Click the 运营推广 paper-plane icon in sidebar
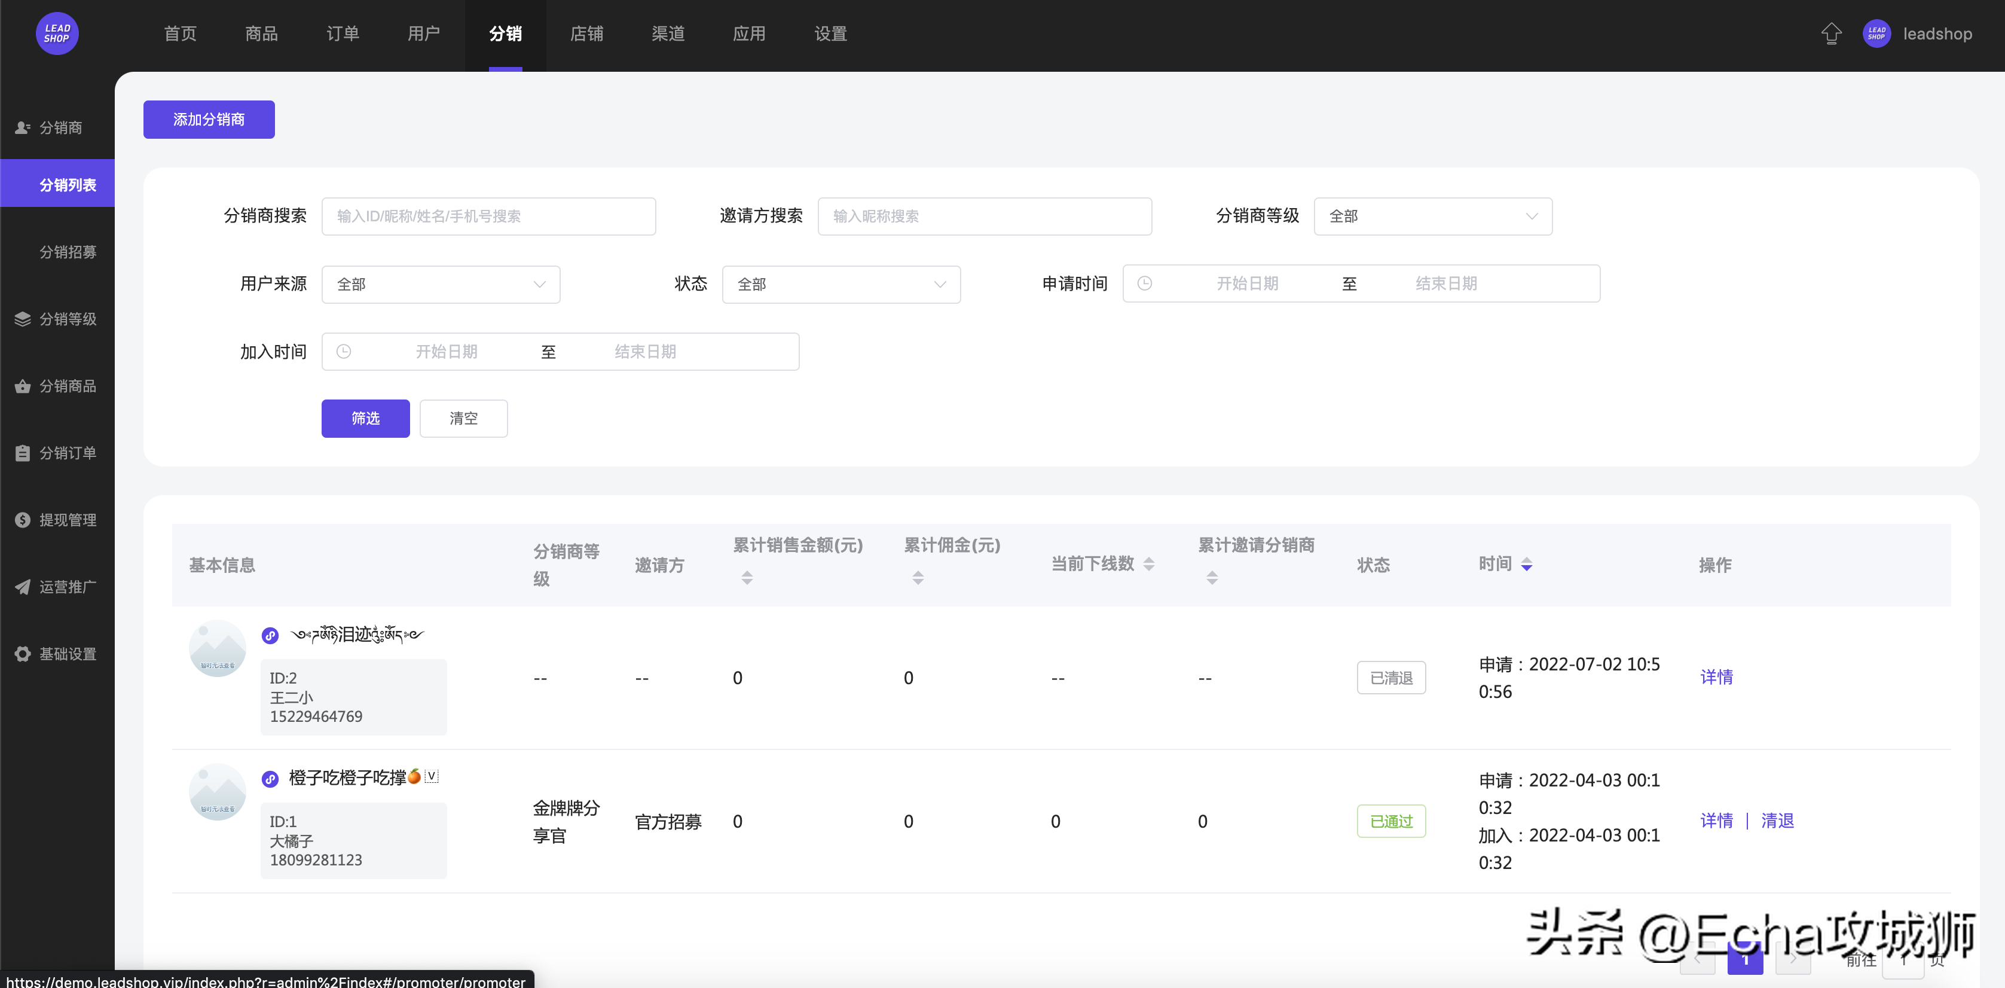The height and width of the screenshot is (988, 2005). [x=23, y=586]
